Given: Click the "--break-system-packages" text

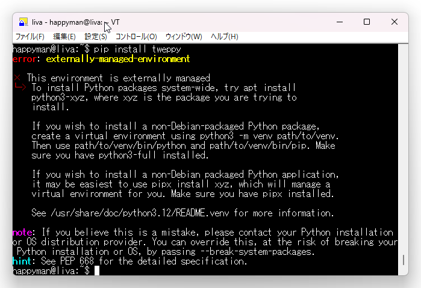Looking at the screenshot, I should tap(256, 252).
